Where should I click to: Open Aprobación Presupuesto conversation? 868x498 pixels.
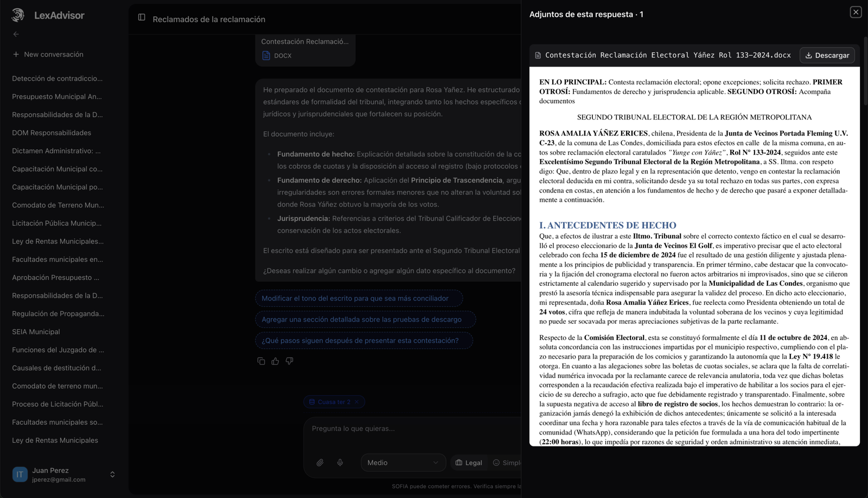click(56, 277)
